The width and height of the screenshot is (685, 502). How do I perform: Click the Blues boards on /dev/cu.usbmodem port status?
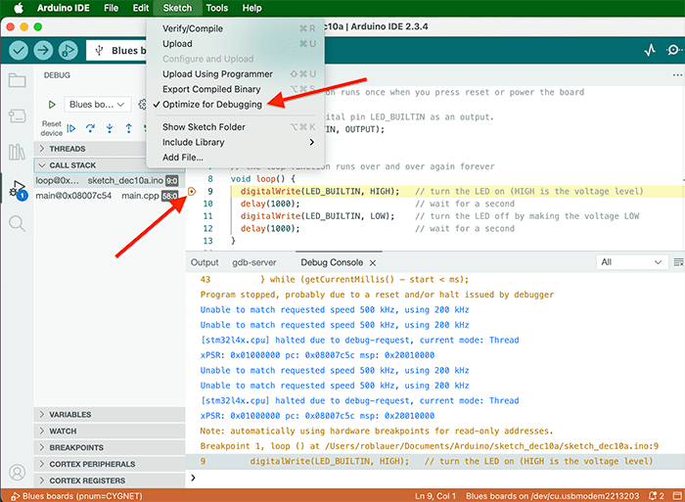[x=552, y=496]
